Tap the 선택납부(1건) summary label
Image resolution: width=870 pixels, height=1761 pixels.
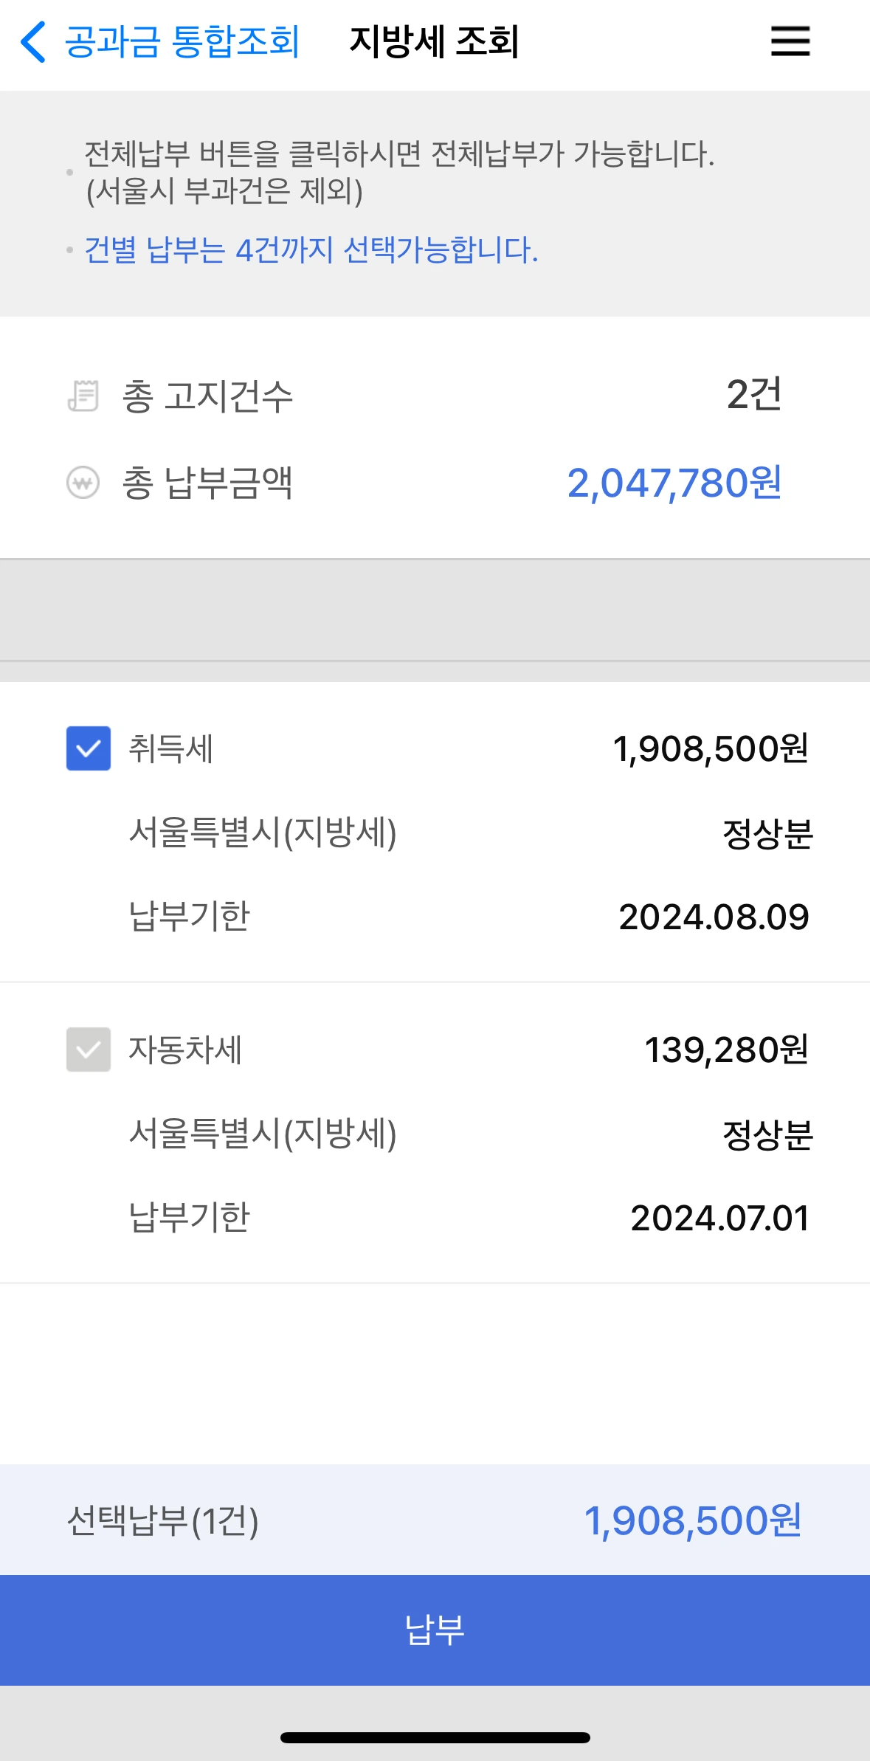(162, 1520)
